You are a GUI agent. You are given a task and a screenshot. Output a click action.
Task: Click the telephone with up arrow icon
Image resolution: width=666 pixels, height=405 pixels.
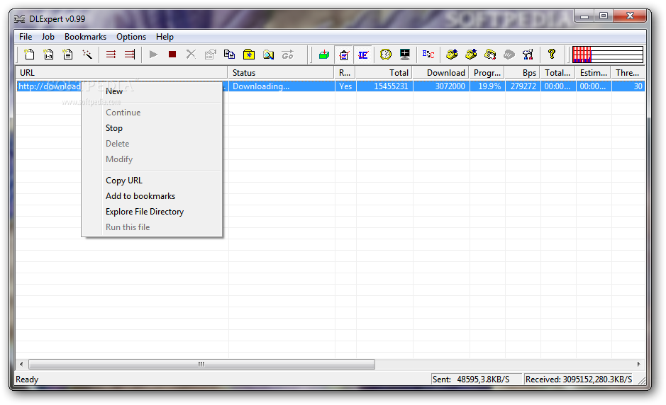[452, 55]
